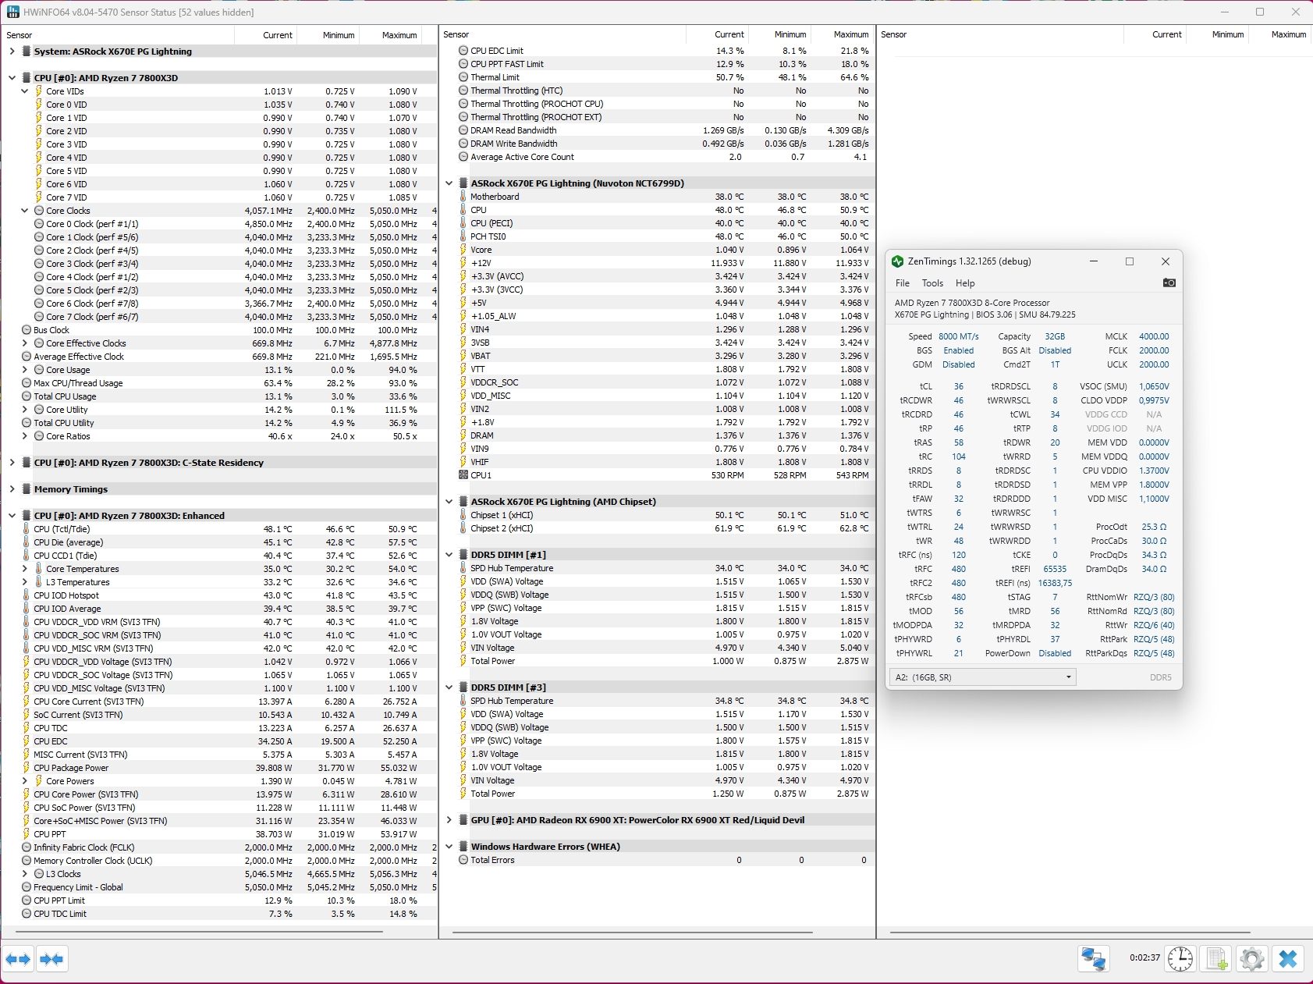
Task: Expand the Memory Timings sensor group
Action: pos(12,489)
